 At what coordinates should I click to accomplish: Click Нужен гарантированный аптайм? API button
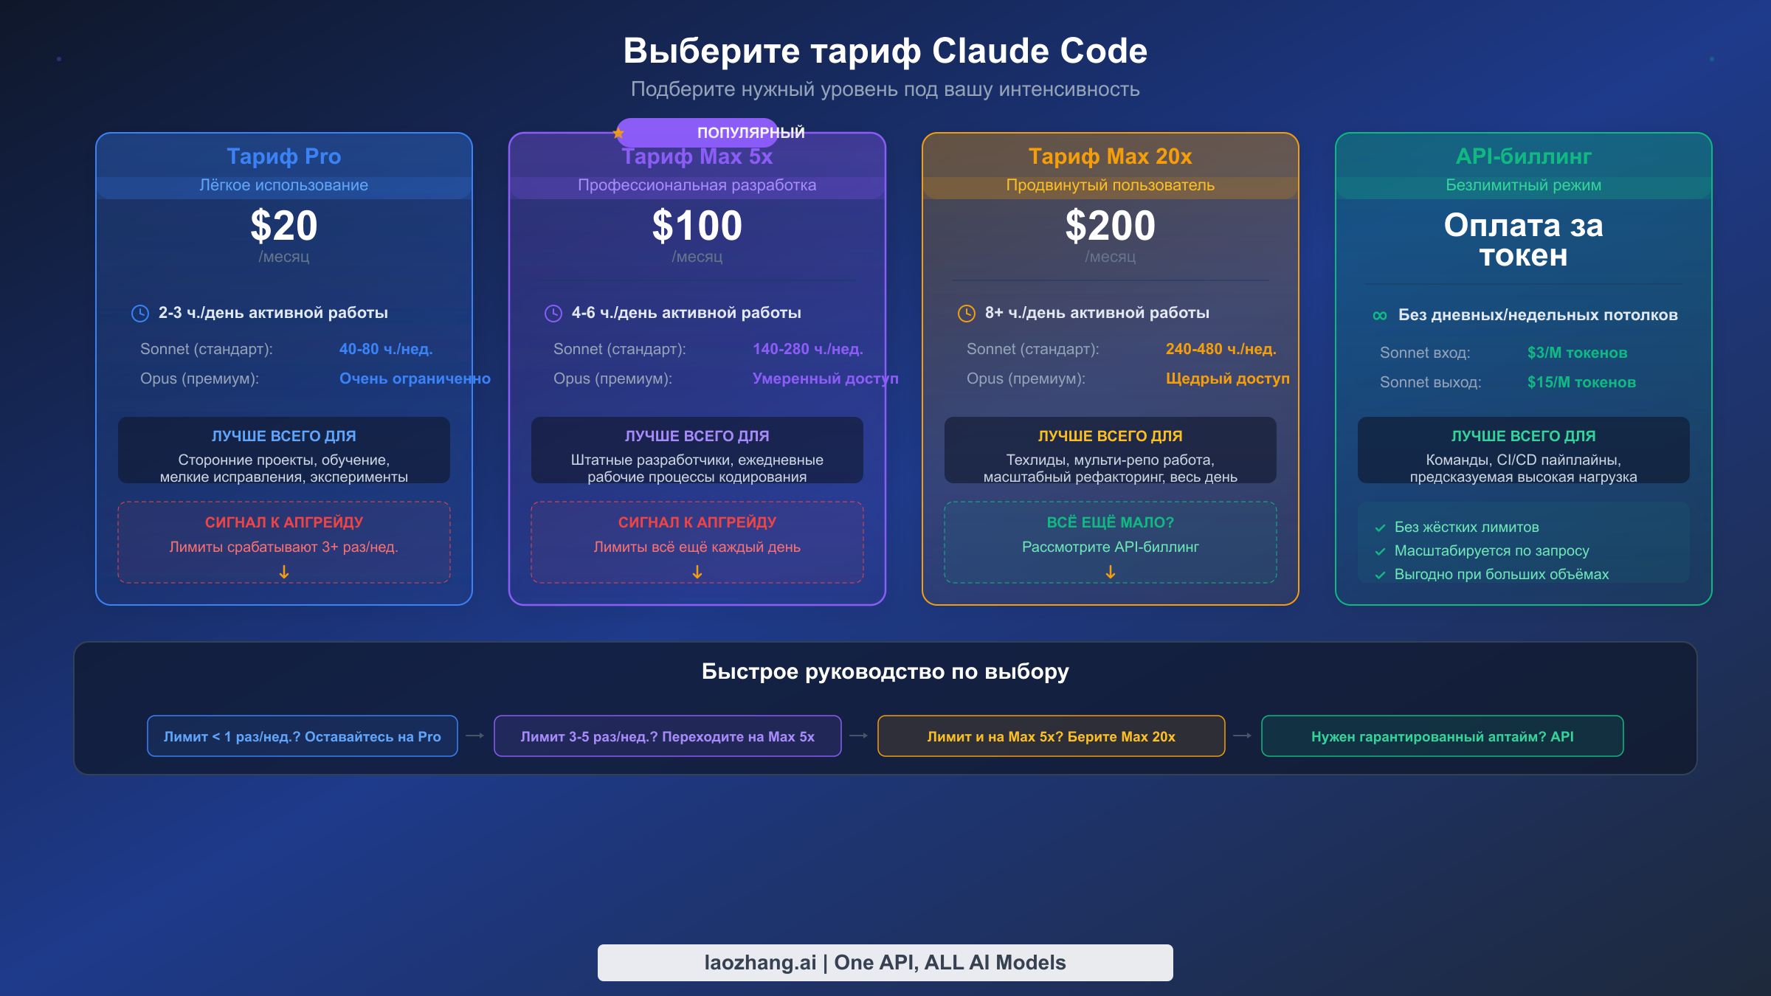coord(1443,736)
